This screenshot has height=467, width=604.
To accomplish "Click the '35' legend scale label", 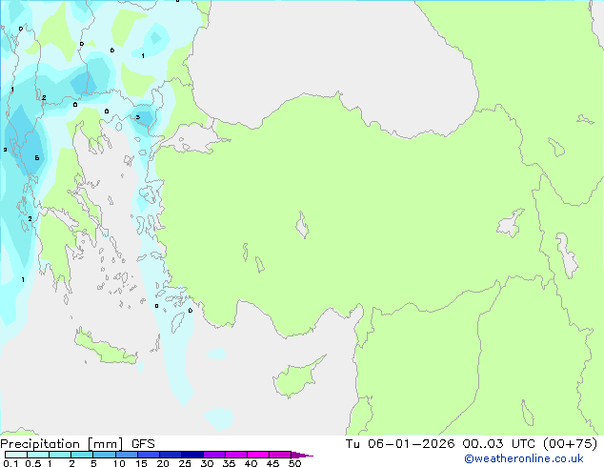I will (229, 463).
